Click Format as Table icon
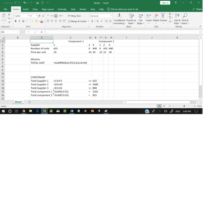 [x=131, y=19]
